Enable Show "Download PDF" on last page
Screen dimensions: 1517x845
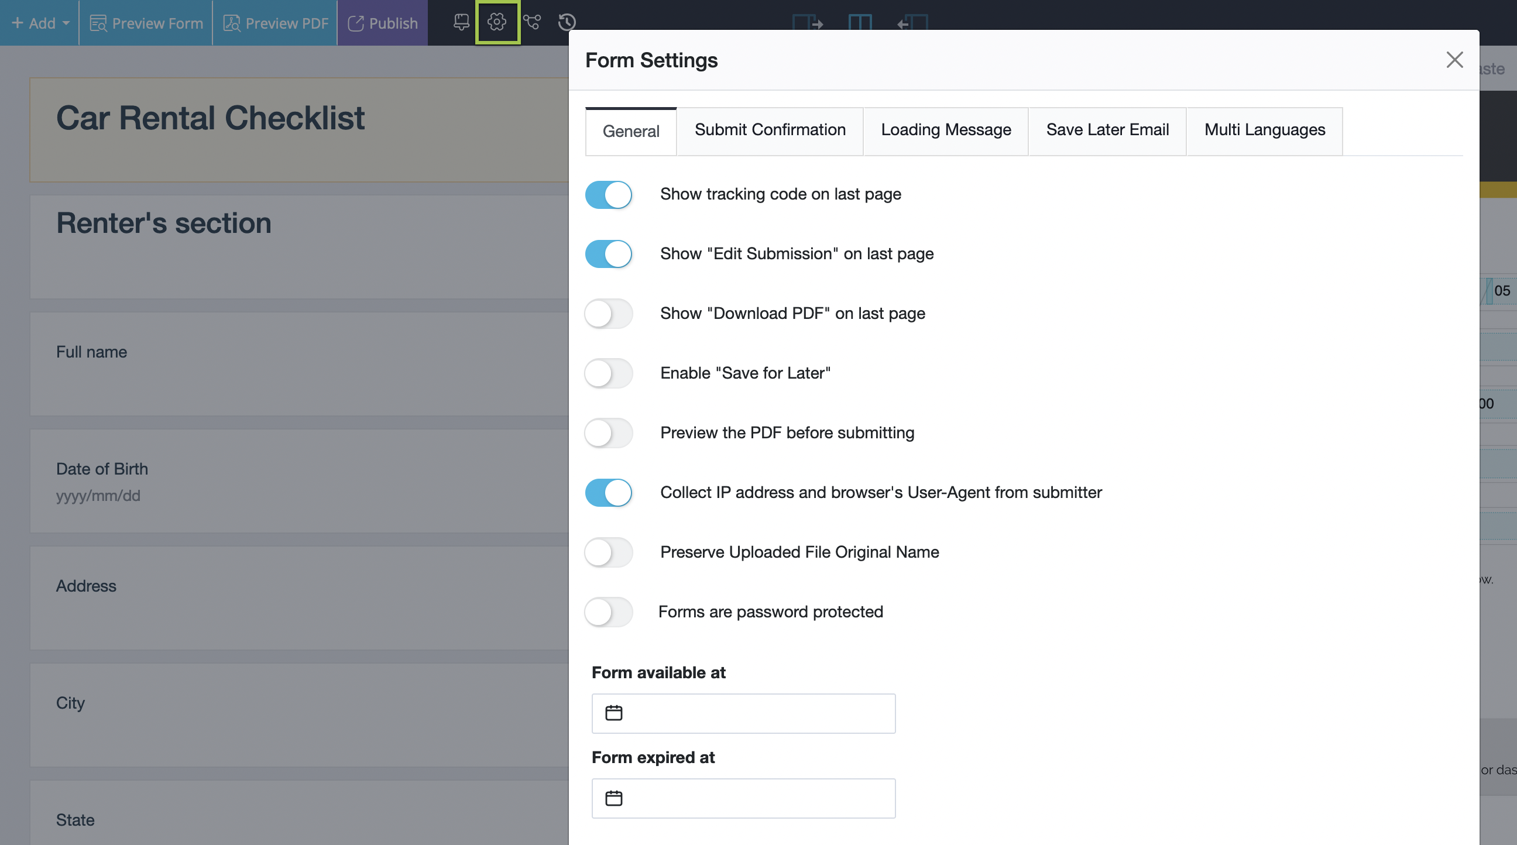click(x=608, y=314)
